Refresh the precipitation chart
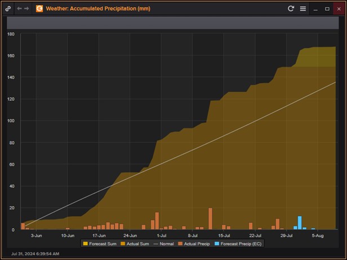The width and height of the screenshot is (347, 260). pyautogui.click(x=291, y=8)
